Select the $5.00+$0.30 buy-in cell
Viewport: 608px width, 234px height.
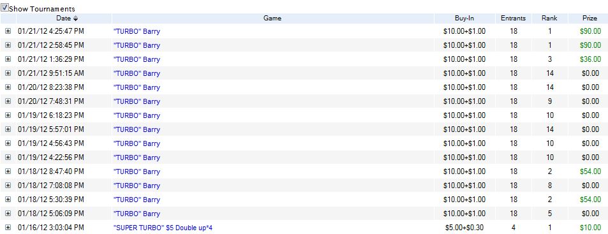pos(464,228)
